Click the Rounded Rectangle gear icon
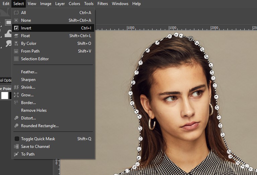The width and height of the screenshot is (257, 175). pos(16,125)
